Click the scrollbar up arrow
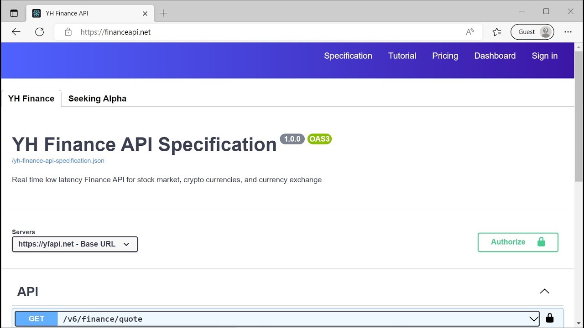Image resolution: width=584 pixels, height=328 pixels. point(579,47)
